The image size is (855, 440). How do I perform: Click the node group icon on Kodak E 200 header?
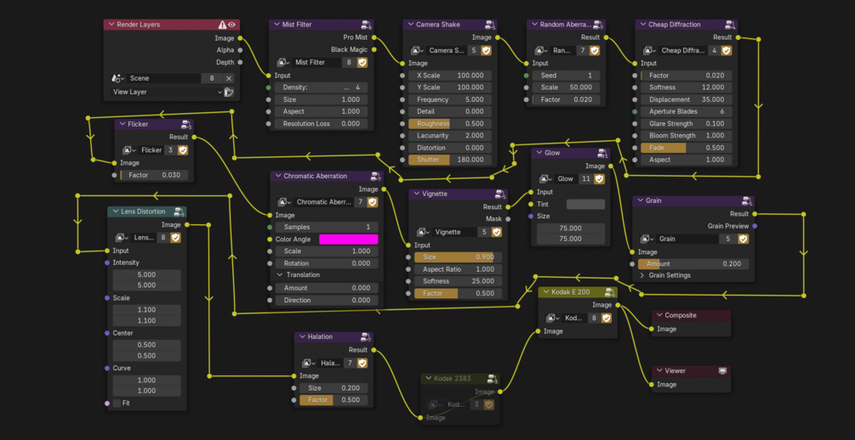610,292
